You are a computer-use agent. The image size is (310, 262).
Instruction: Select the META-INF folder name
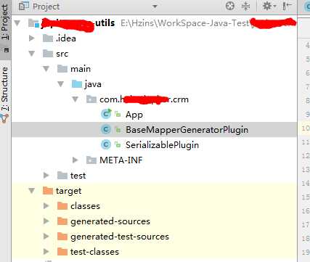click(x=121, y=160)
